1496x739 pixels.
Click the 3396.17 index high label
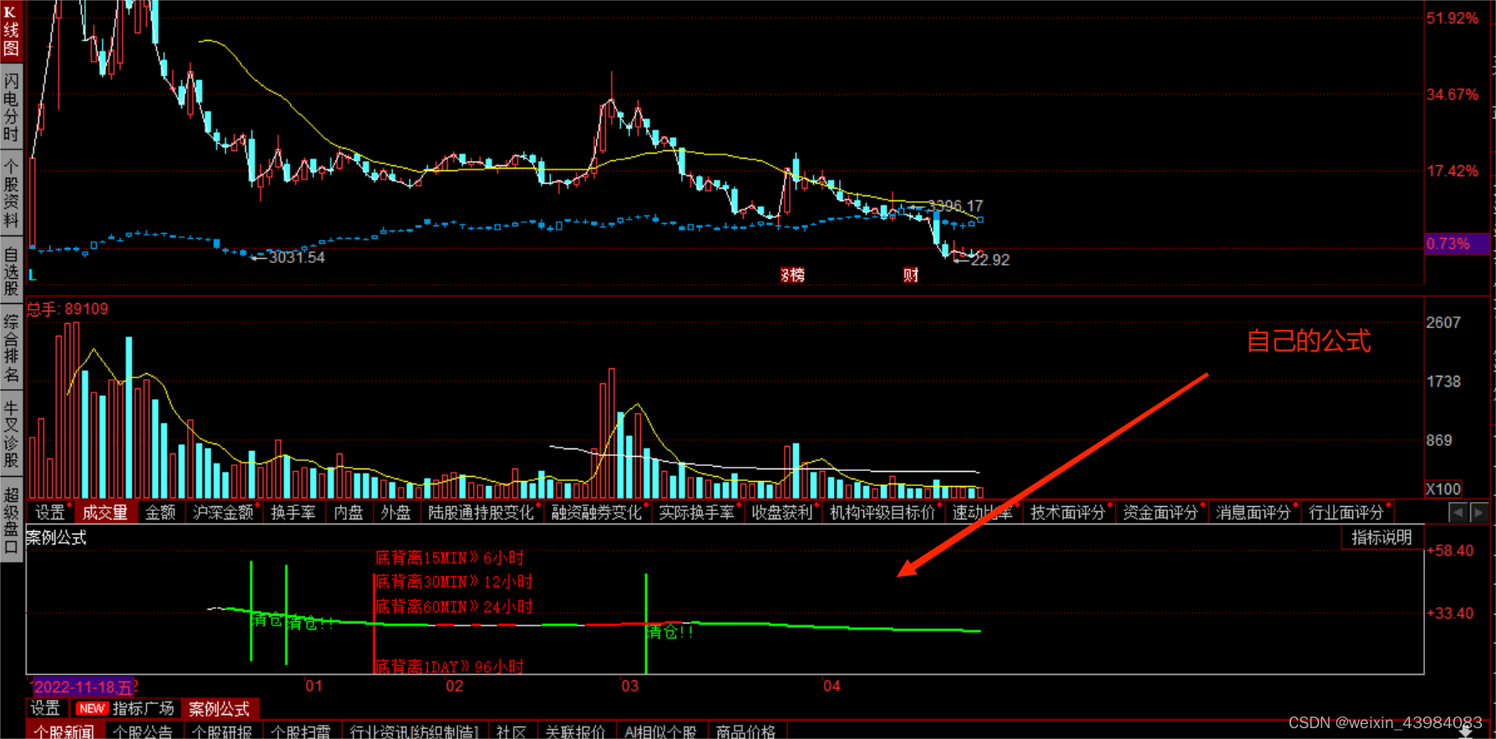point(955,205)
